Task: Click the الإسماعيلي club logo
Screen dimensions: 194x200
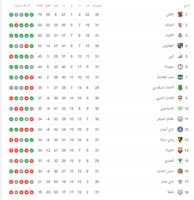Action: point(180,109)
